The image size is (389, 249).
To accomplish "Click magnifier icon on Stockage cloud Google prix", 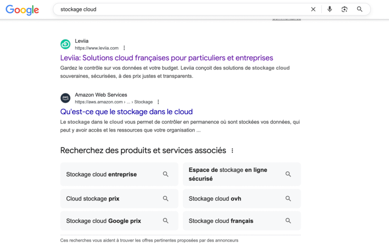I will [x=166, y=221].
